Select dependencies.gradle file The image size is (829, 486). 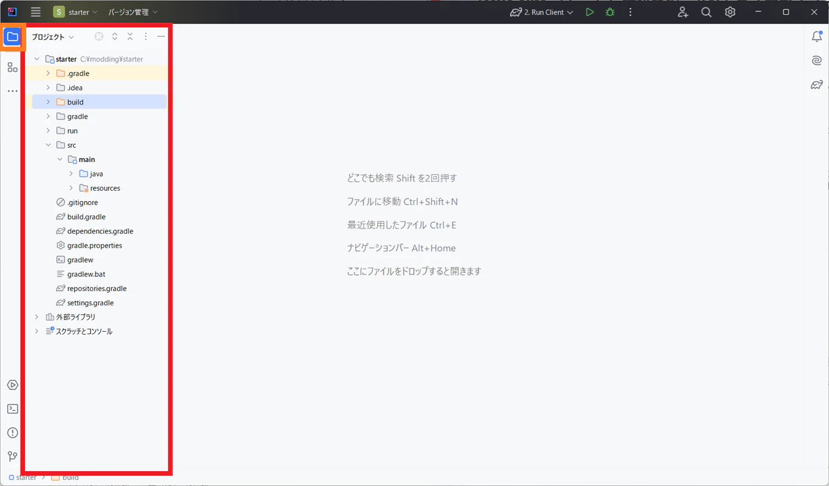[99, 231]
